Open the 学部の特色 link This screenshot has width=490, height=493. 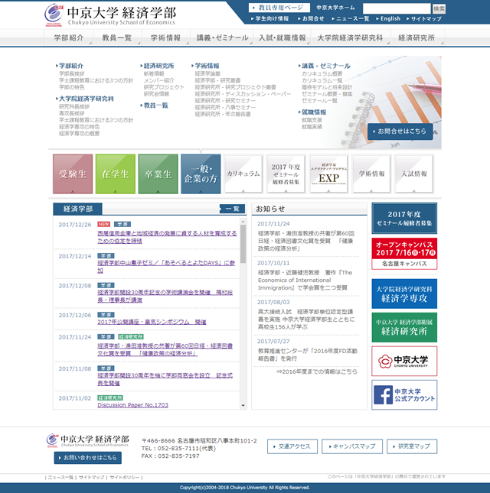point(72,87)
